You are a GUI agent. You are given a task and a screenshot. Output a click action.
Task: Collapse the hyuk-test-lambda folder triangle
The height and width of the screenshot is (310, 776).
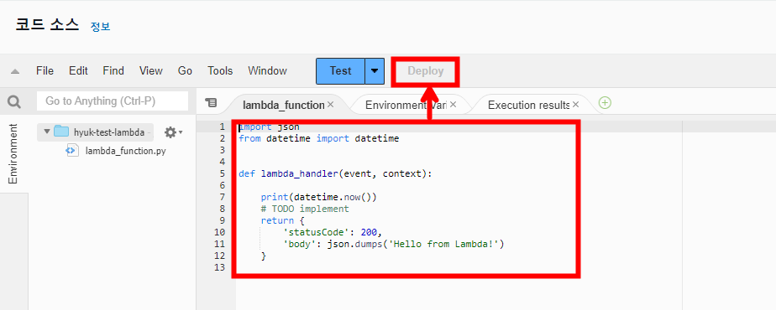pos(47,132)
